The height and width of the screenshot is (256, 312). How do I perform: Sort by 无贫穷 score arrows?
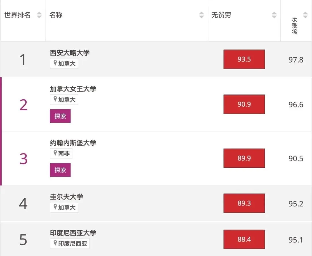[x=274, y=15]
